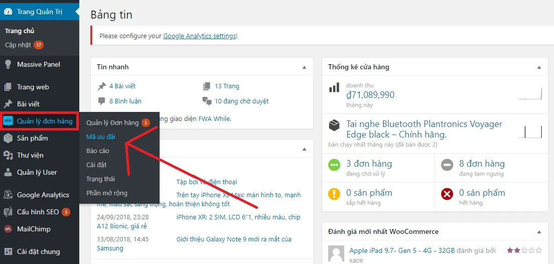The image size is (554, 264).
Task: Click the Cấu hình SEO Yoast icon
Action: point(8,212)
